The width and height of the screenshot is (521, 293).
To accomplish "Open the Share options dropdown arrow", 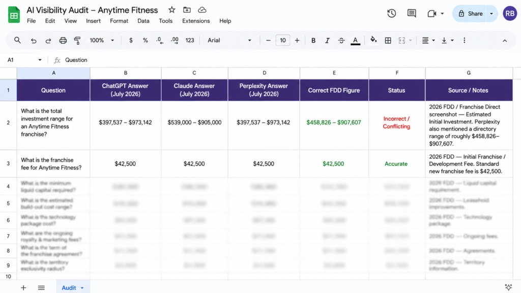I will [x=491, y=14].
